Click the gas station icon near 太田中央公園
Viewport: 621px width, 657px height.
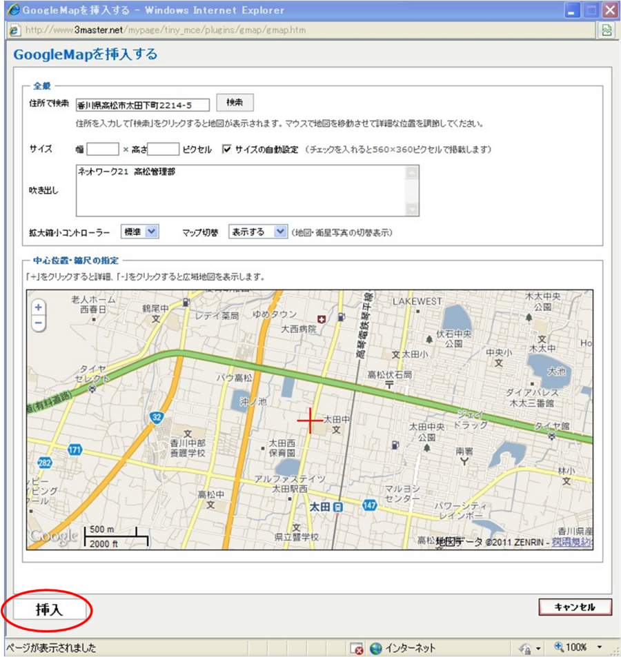coord(395,445)
